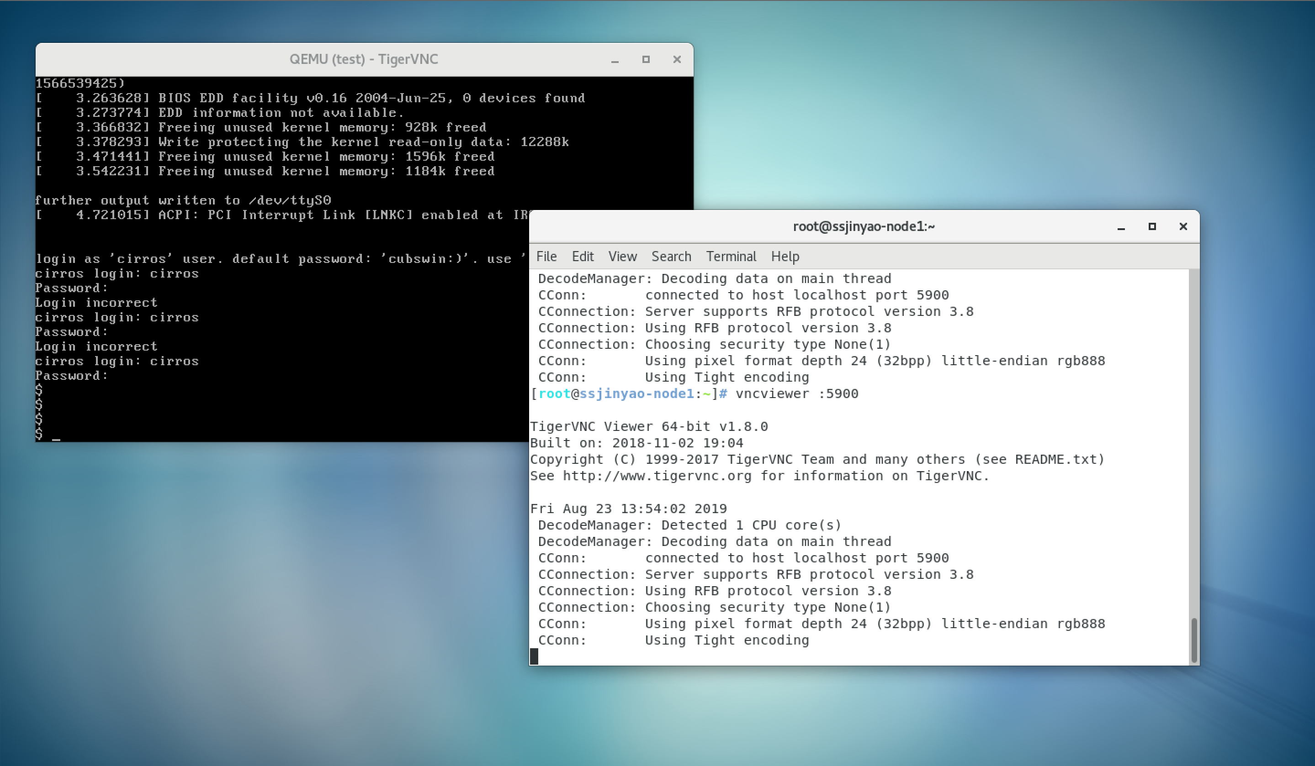Click the first 'Login incorrect' message in QEMU

[x=96, y=303]
